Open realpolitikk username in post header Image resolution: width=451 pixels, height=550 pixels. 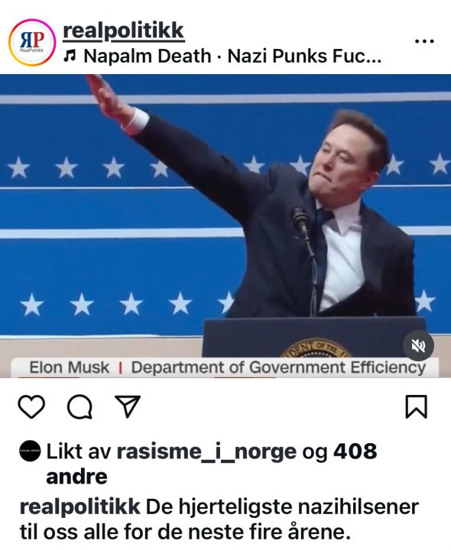click(124, 31)
